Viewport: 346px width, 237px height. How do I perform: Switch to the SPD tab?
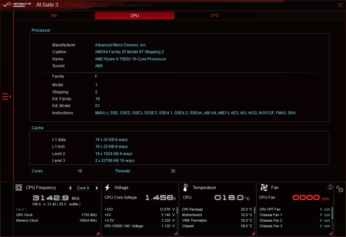pos(215,15)
